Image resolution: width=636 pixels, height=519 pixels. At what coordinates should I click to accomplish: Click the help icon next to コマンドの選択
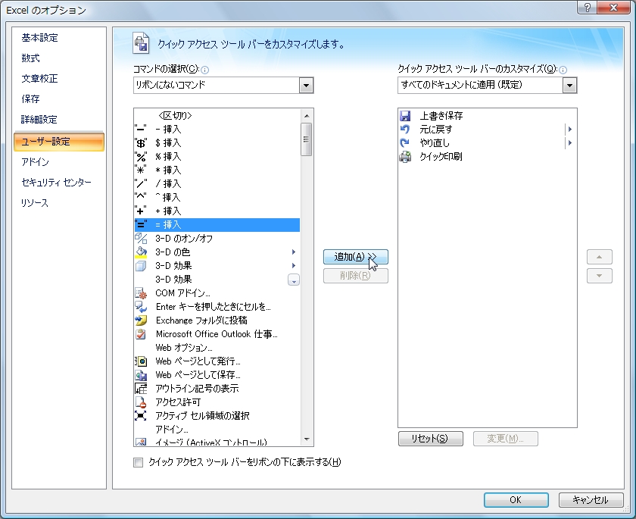click(x=205, y=70)
